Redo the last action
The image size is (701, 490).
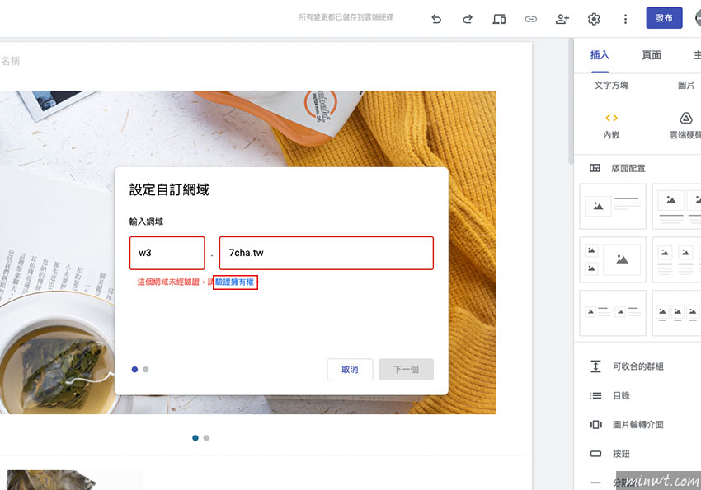(x=468, y=19)
